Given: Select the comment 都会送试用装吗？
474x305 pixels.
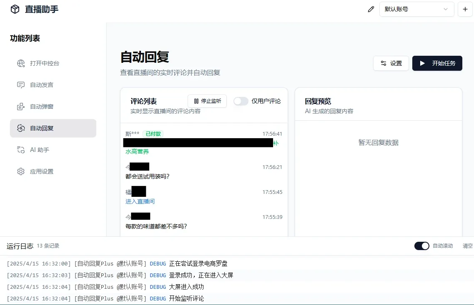Looking at the screenshot, I should tap(148, 176).
